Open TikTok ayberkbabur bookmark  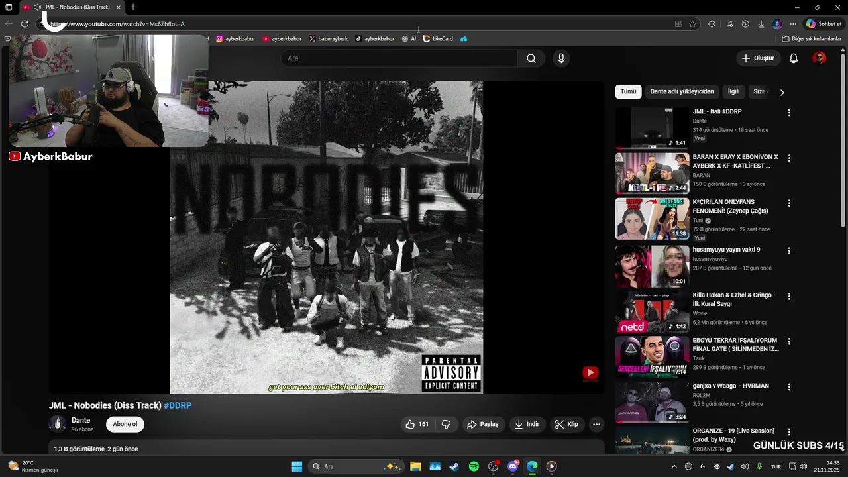[x=374, y=39]
